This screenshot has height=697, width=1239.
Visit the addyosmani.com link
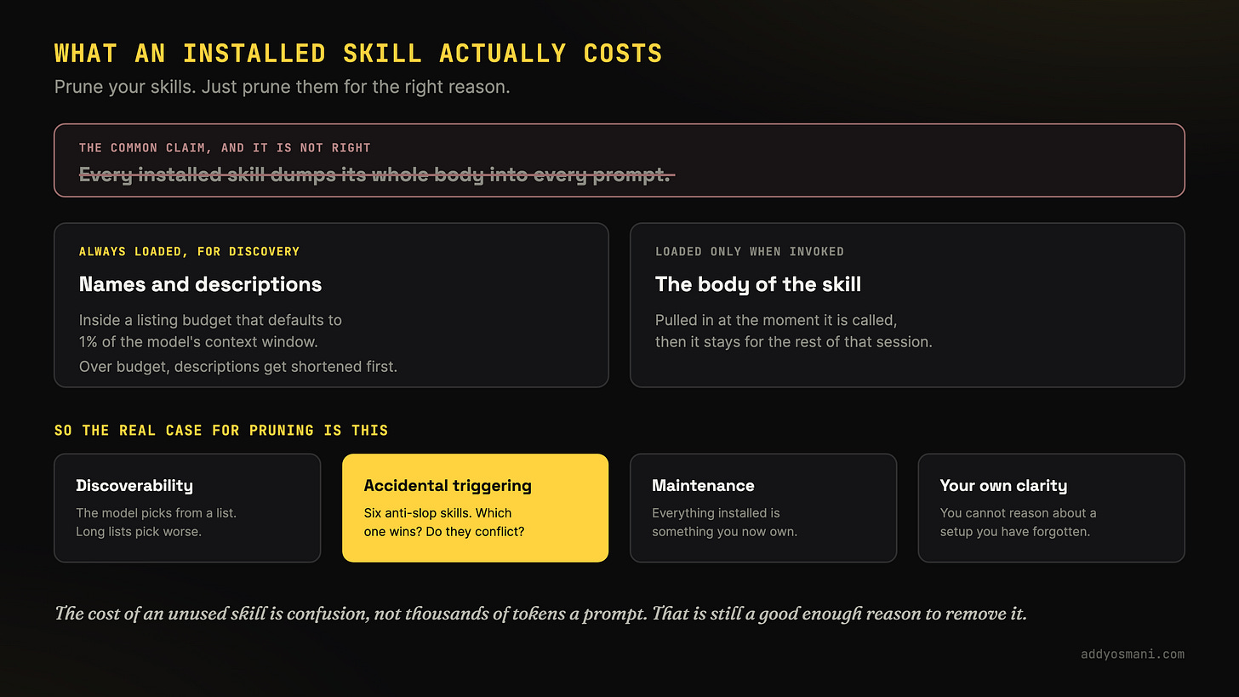tap(1133, 654)
